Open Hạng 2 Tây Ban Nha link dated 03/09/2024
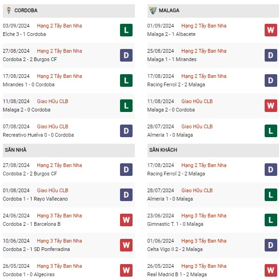The width and height of the screenshot is (280, 279). [60, 26]
